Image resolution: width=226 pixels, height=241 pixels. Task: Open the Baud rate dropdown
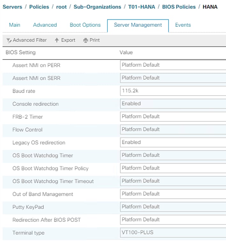tap(173, 91)
